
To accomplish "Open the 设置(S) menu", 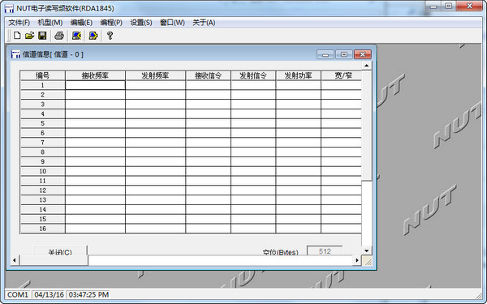I will [141, 23].
